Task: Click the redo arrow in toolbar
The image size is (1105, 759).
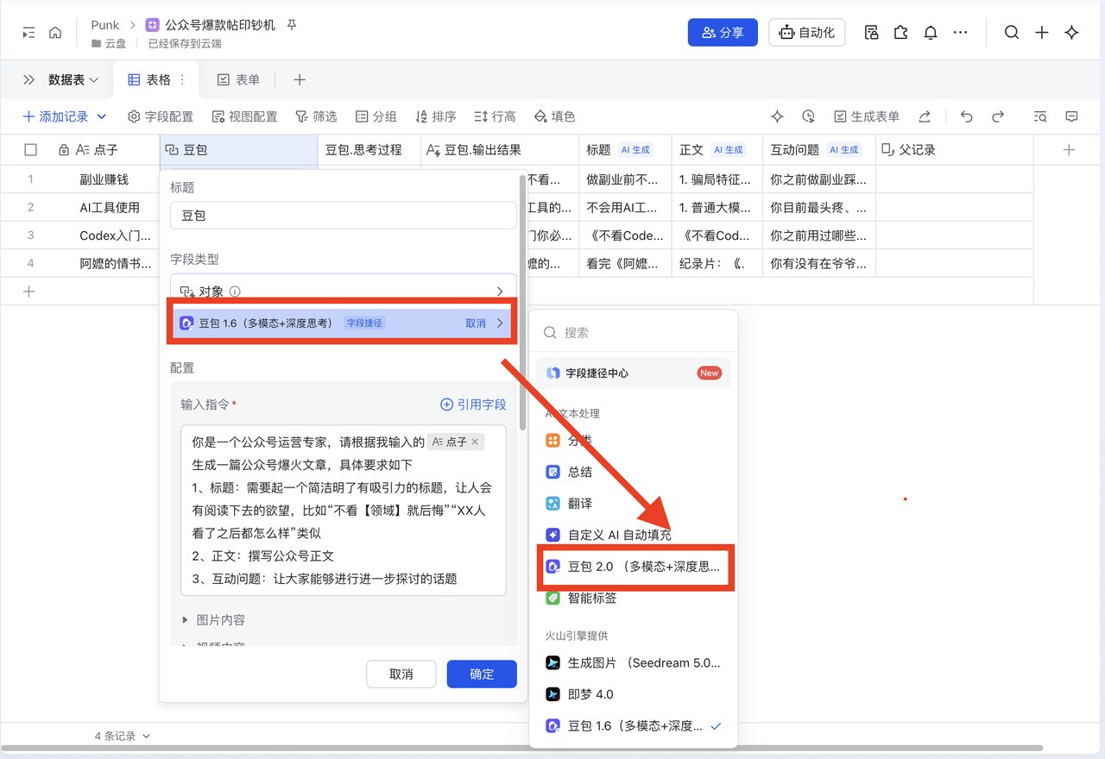Action: point(998,116)
